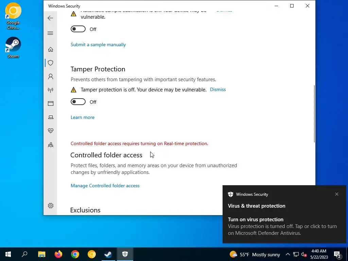
Task: Maximize the Windows Security window
Action: pos(292,6)
